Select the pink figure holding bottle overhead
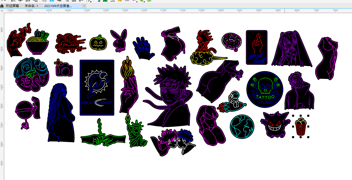Image resolution: width=352 pixels, height=180 pixels. click(174, 43)
